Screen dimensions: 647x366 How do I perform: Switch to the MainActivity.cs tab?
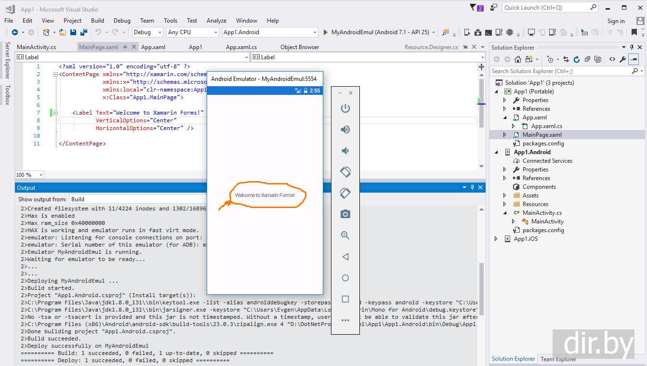pyautogui.click(x=36, y=47)
